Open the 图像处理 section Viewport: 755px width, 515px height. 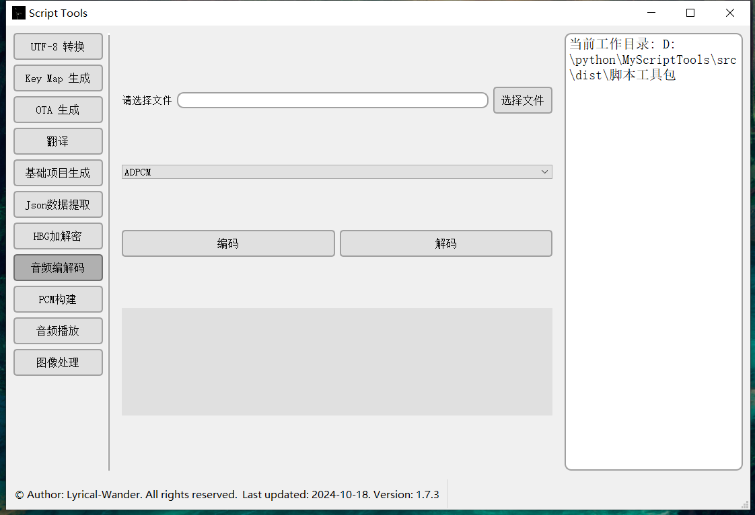tap(58, 362)
